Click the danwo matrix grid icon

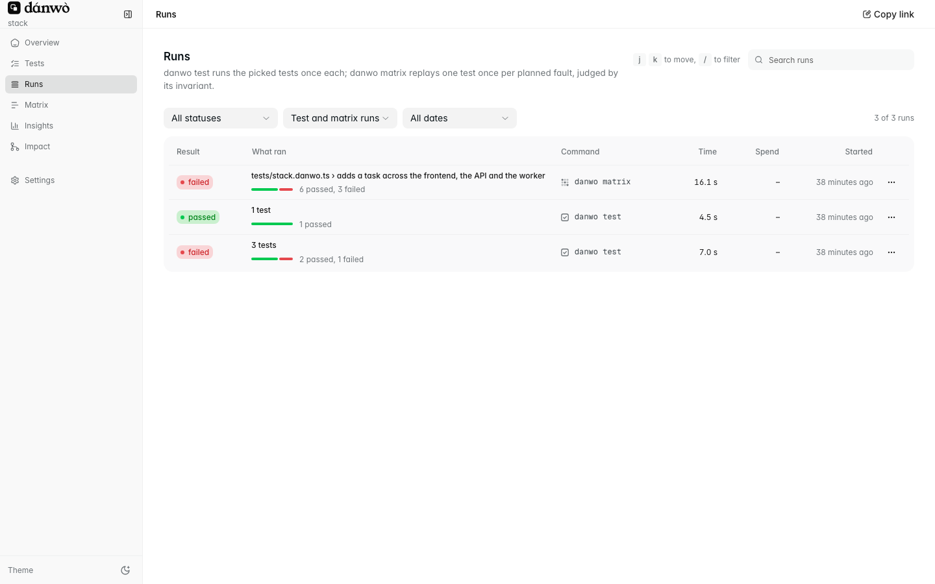click(x=565, y=182)
